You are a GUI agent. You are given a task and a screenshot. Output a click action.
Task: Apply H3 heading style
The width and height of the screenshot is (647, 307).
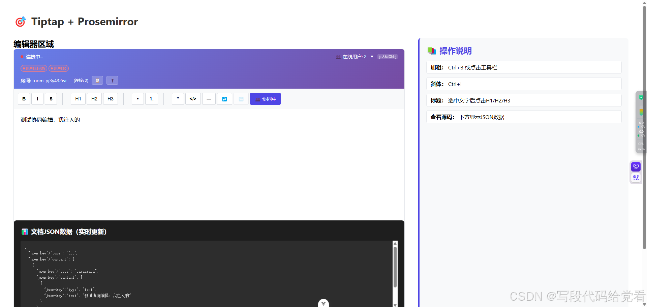[x=111, y=99]
